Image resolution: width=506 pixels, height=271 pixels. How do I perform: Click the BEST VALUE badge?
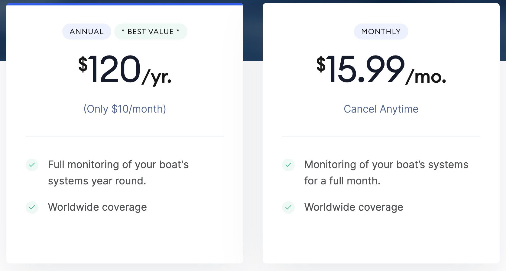pyautogui.click(x=151, y=31)
